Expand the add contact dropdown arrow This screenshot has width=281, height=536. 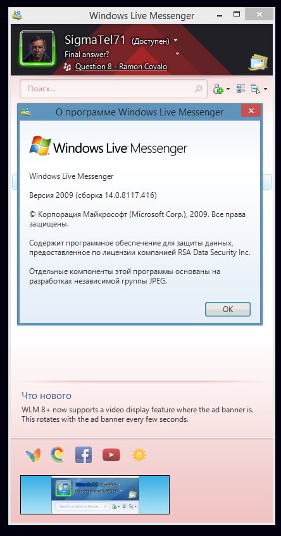[228, 89]
